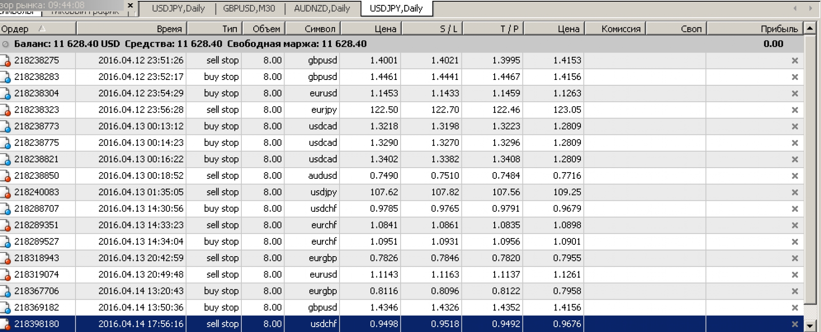
Task: Cancel the eurjpy sell stop order 218238323
Action: coord(795,110)
